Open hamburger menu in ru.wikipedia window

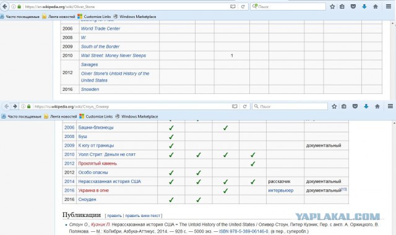tap(390, 106)
